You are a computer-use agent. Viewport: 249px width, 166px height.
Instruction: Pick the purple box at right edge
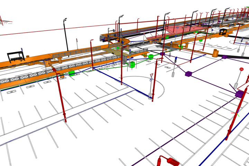pos(239,94)
